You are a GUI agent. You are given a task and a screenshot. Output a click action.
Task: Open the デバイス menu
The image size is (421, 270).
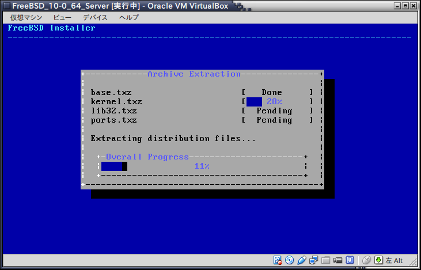click(95, 17)
